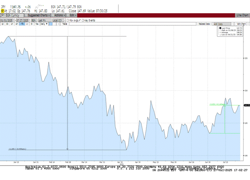Viewport: 250px width, 180px height.
Task: Click the Average legend row
Action: [230, 32]
